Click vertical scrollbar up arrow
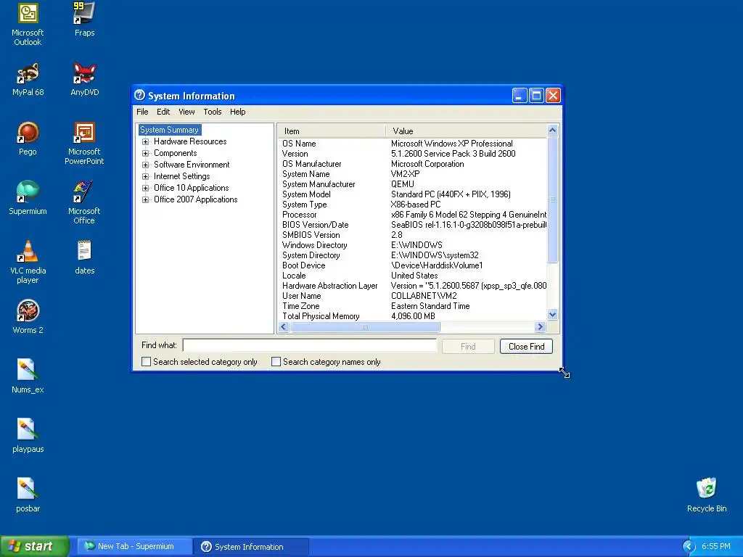743x557 pixels. (552, 130)
